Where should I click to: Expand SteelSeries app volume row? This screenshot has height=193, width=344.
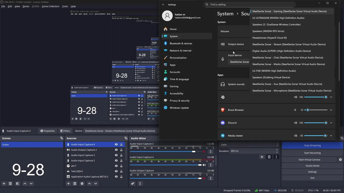pos(331,97)
